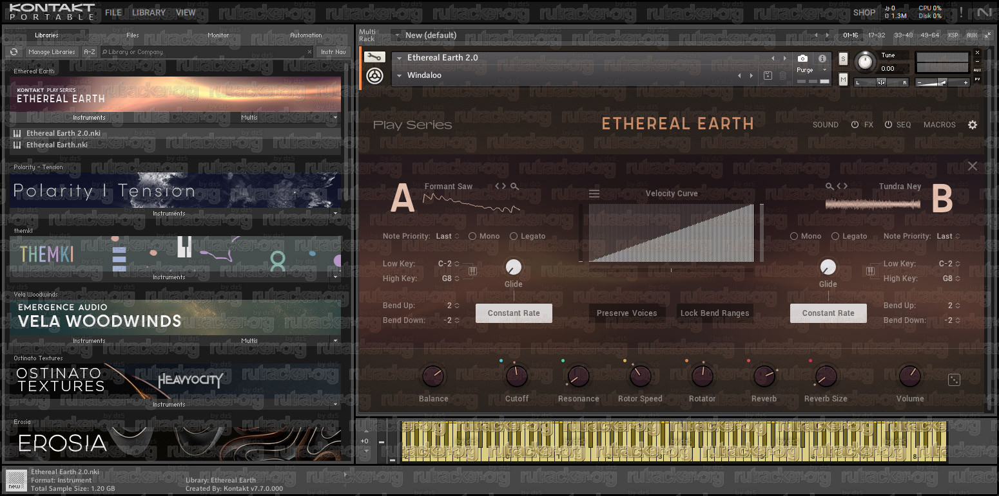Click the new instrument icon in status bar
The height and width of the screenshot is (496, 999).
pyautogui.click(x=16, y=480)
